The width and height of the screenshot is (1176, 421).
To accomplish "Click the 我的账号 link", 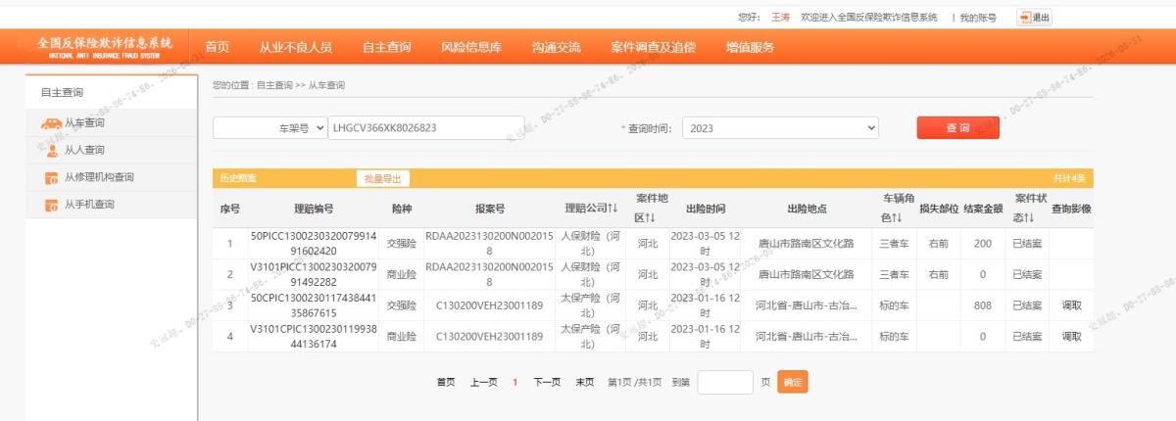I will click(x=978, y=18).
